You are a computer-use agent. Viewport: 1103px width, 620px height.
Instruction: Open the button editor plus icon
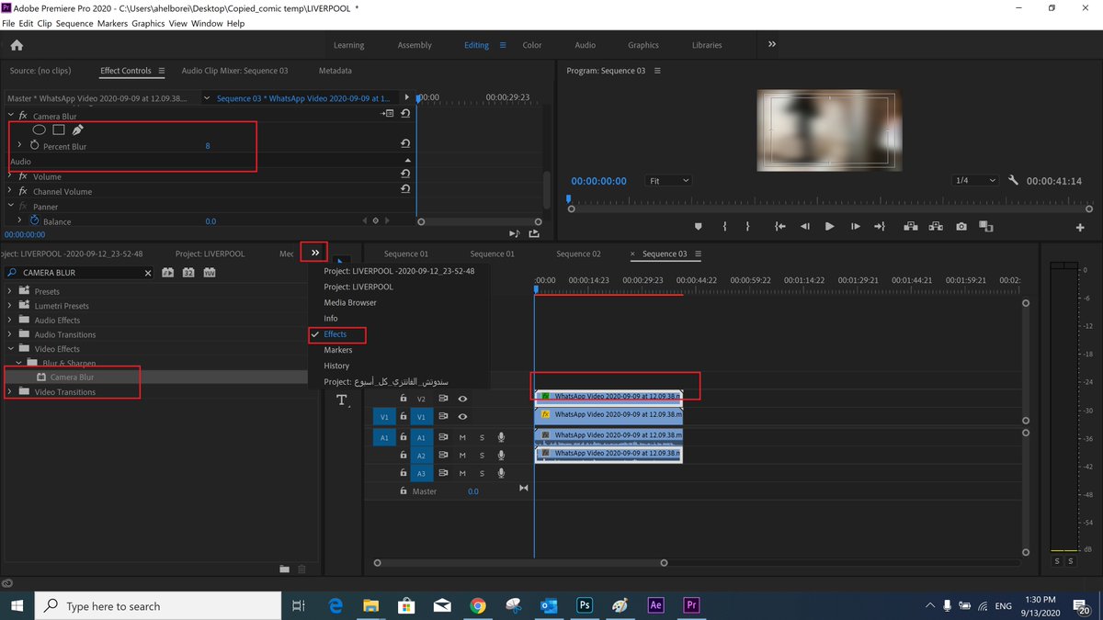point(1080,227)
